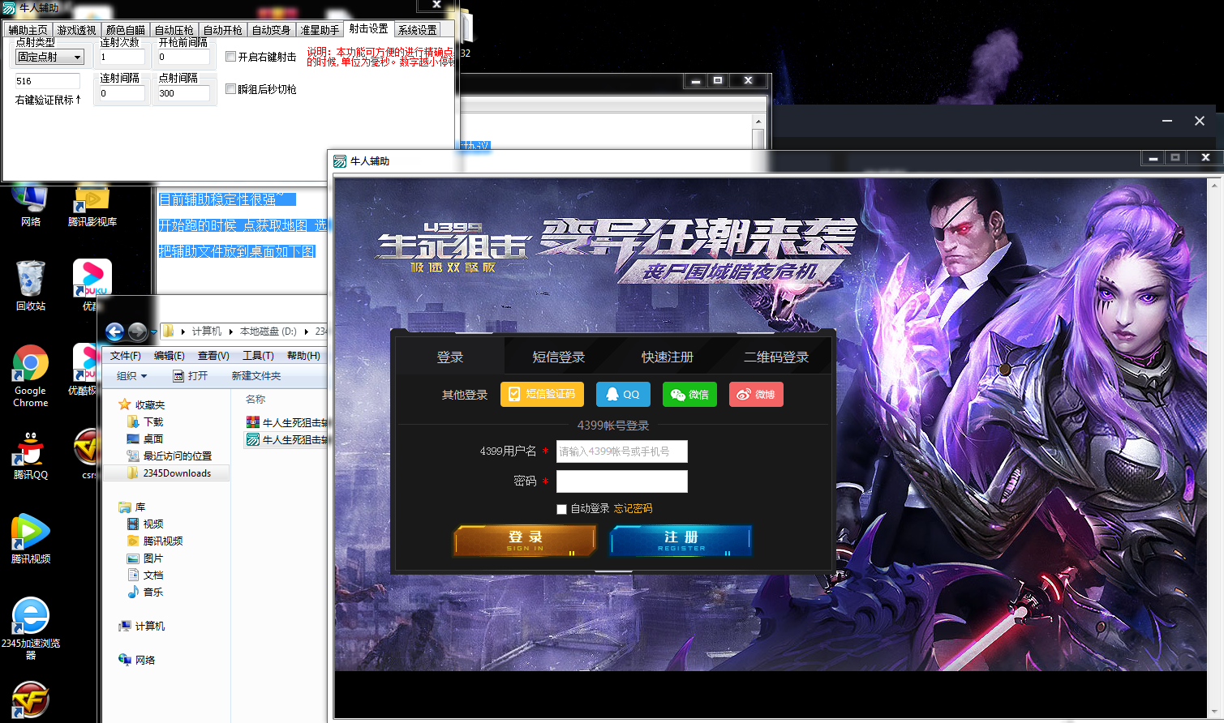Select the 二维码登录 tab
The height and width of the screenshot is (723, 1224).
click(776, 357)
